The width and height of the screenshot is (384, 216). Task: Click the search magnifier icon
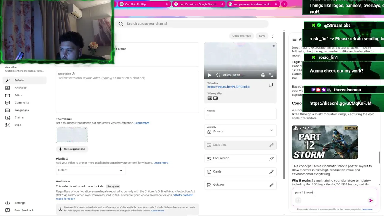[121, 24]
